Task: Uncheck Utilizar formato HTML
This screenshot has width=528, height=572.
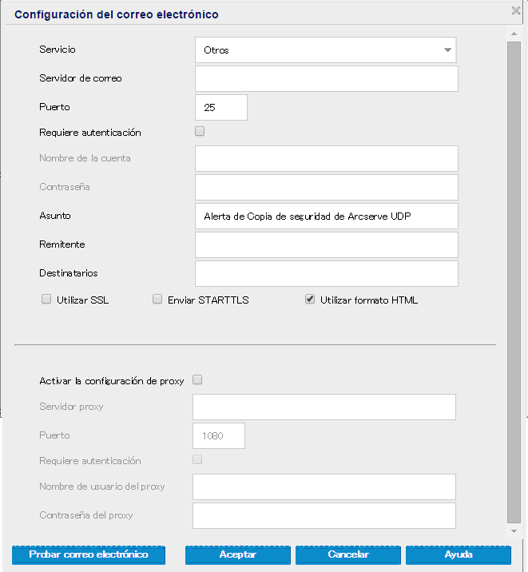Action: 310,300
